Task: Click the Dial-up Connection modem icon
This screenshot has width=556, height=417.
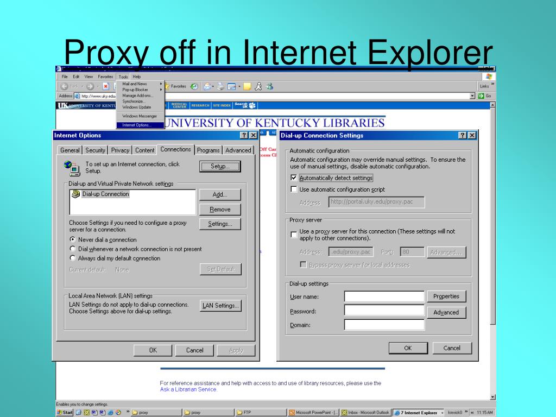Action: click(75, 194)
